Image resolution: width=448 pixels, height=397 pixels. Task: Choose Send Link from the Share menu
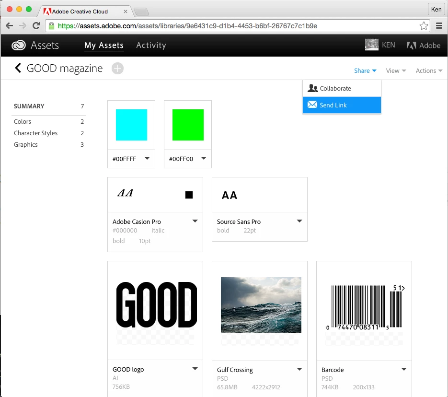(x=342, y=105)
